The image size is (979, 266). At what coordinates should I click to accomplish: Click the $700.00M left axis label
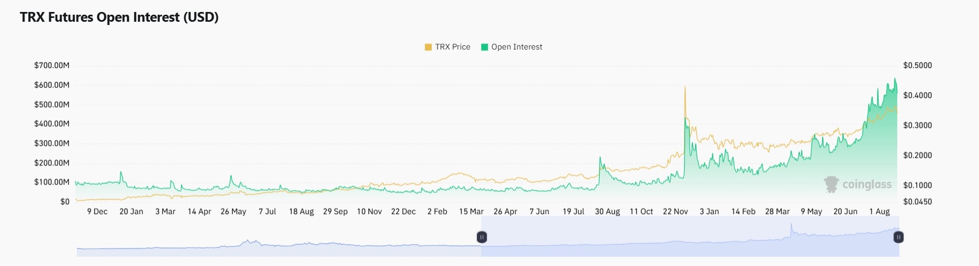pyautogui.click(x=52, y=65)
